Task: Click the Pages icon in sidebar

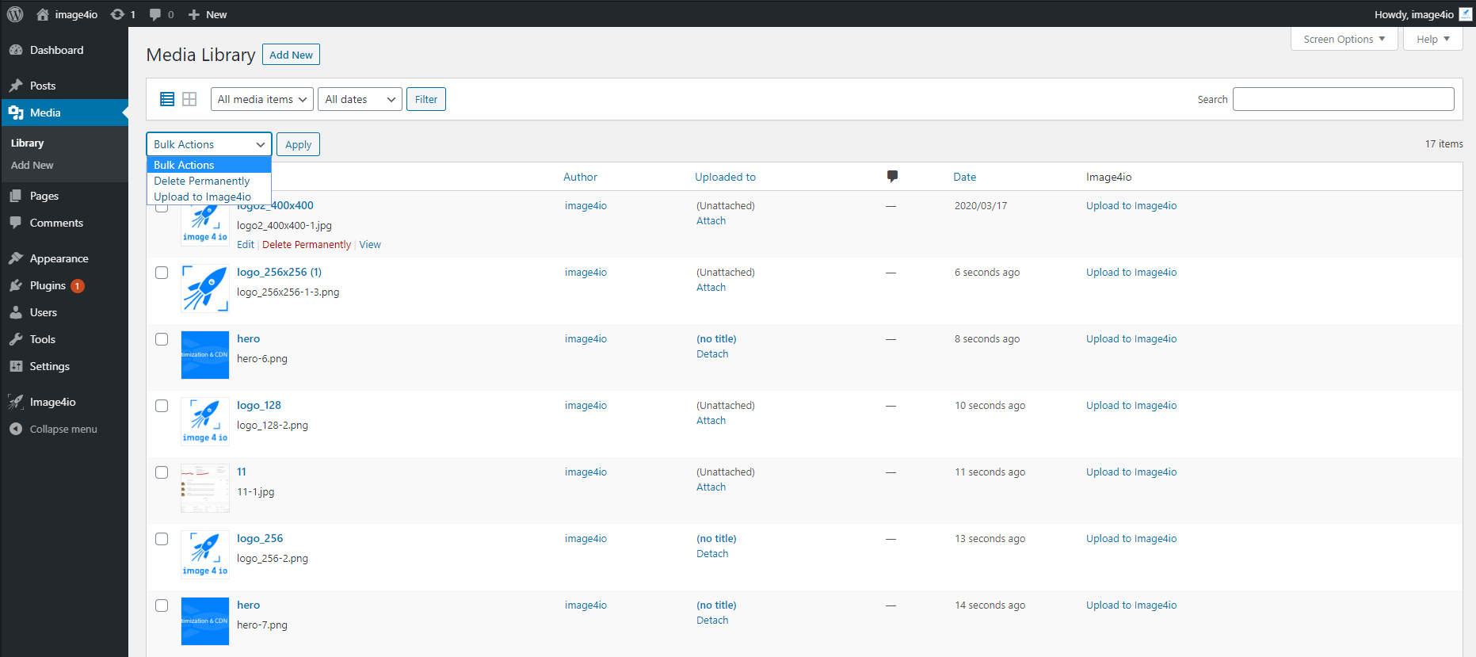Action: coord(16,196)
